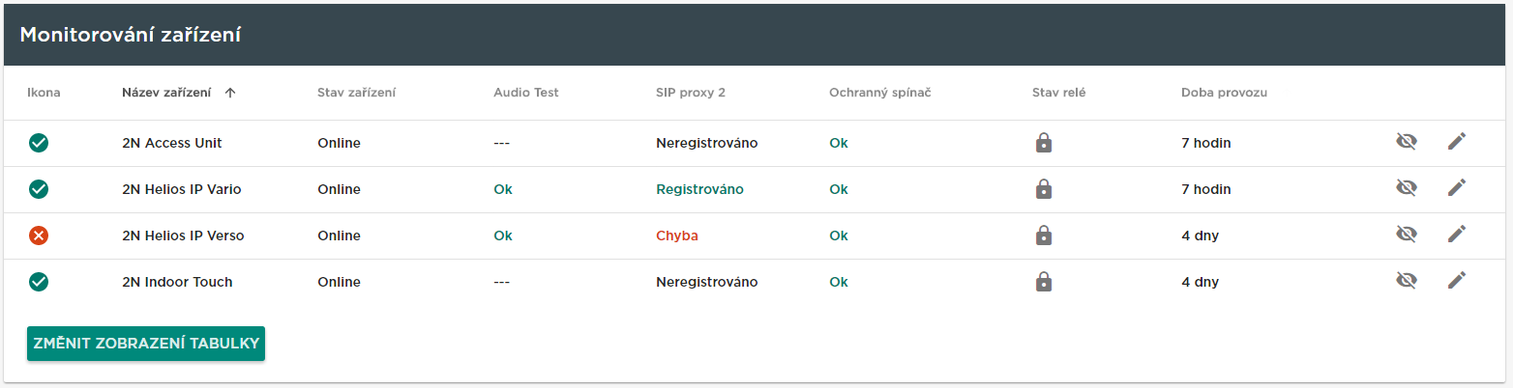
Task: Open edit for 2N Helios IP Verso
Action: [1457, 236]
